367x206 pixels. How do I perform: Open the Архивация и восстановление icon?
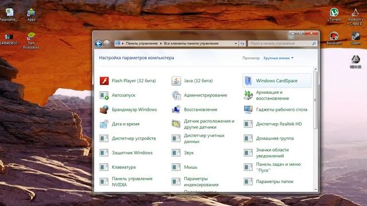248,96
